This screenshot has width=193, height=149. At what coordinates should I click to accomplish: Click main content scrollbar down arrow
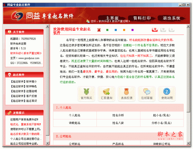pyautogui.click(x=188, y=143)
